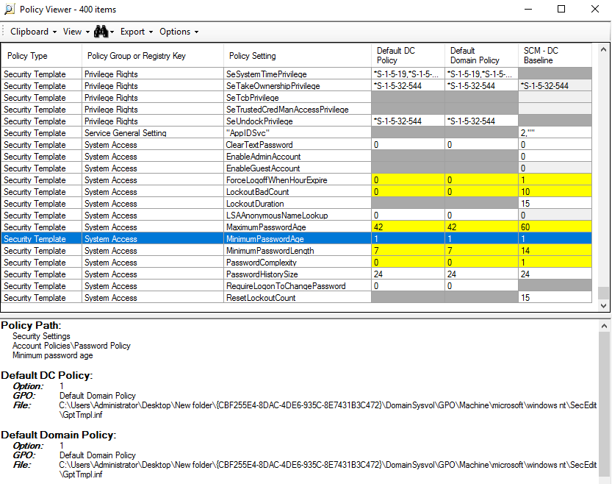The width and height of the screenshot is (612, 484).
Task: Click the SCM - DC Baseline column header
Action: click(x=553, y=55)
